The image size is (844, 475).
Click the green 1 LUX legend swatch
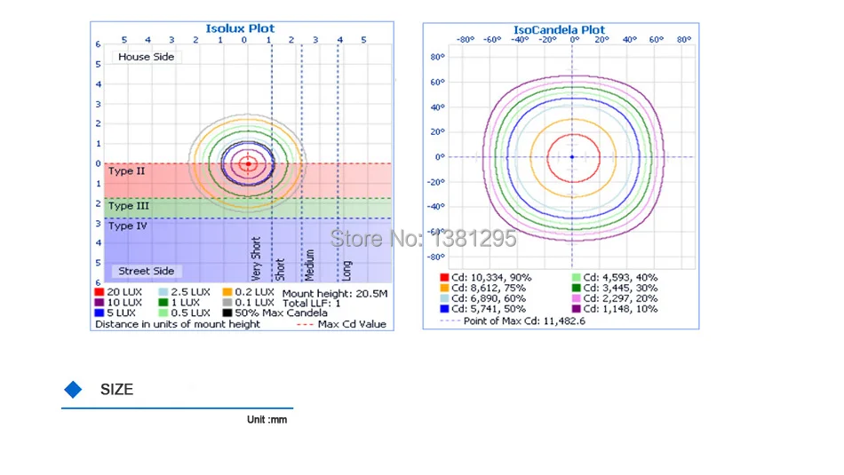click(163, 303)
